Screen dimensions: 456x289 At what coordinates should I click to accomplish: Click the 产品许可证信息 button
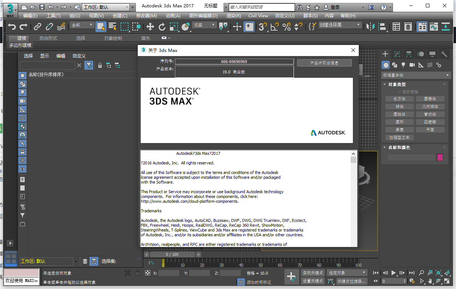tap(324, 63)
